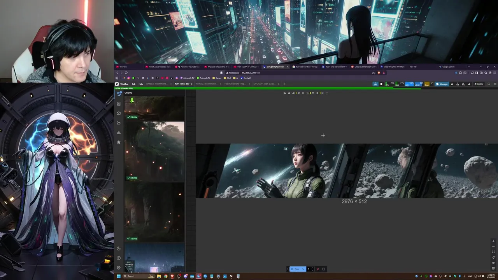Open new browser tab with plus
The image size is (498, 280).
point(469,66)
